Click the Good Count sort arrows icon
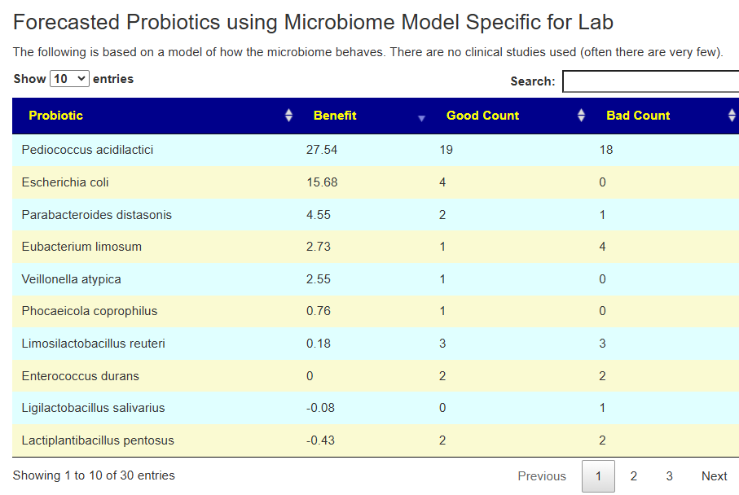The image size is (739, 495). pyautogui.click(x=581, y=116)
